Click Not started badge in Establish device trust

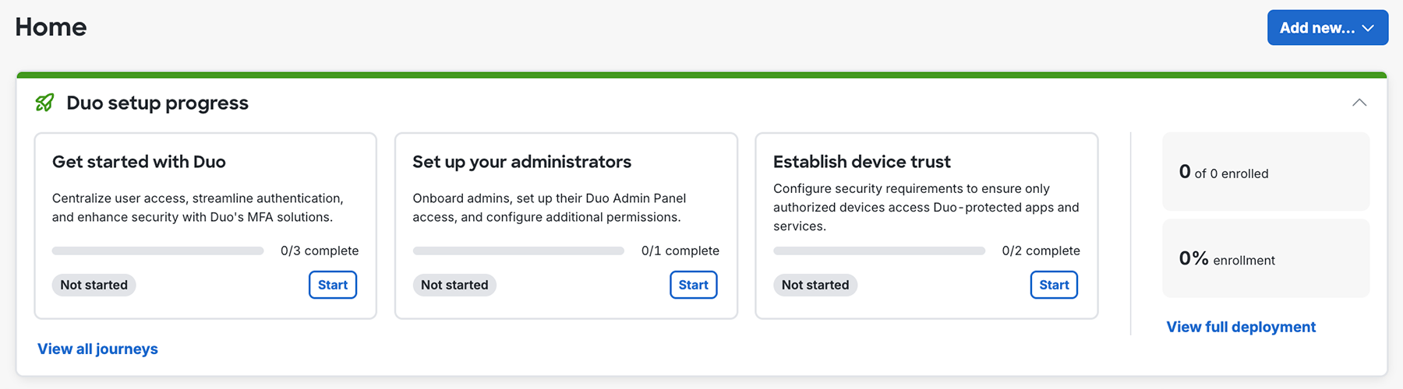815,285
